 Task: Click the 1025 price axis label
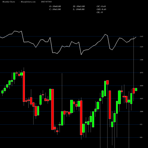click(141, 99)
